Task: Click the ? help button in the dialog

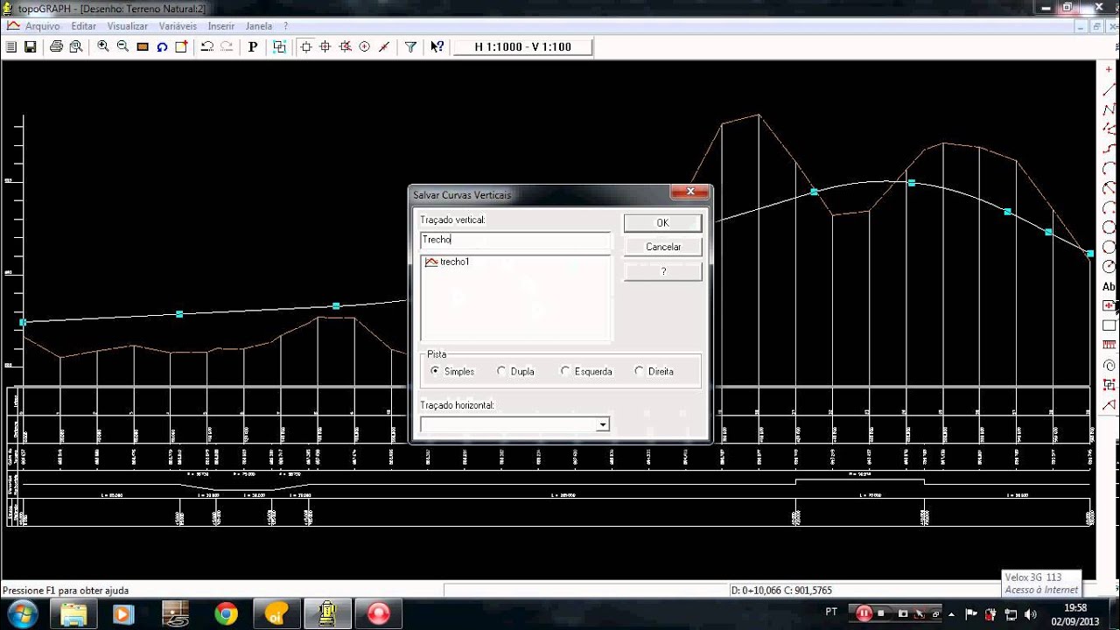Action: (x=662, y=271)
